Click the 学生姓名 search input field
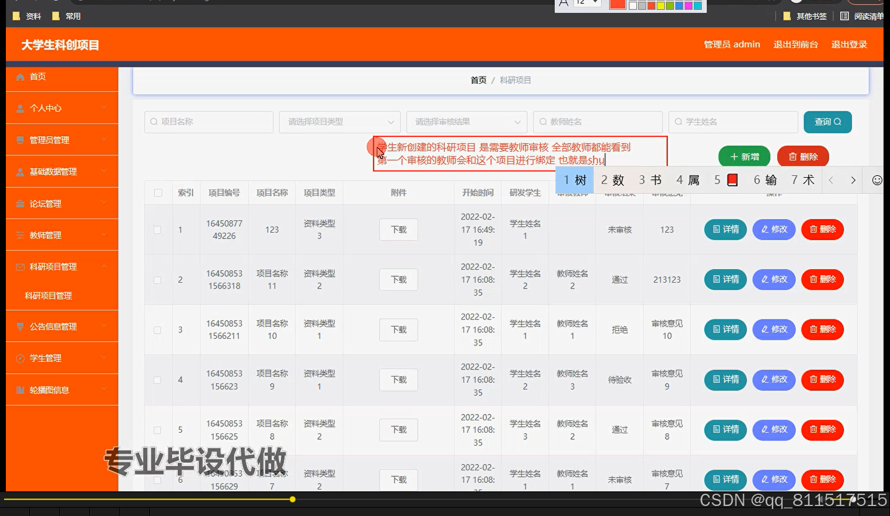 tap(733, 122)
